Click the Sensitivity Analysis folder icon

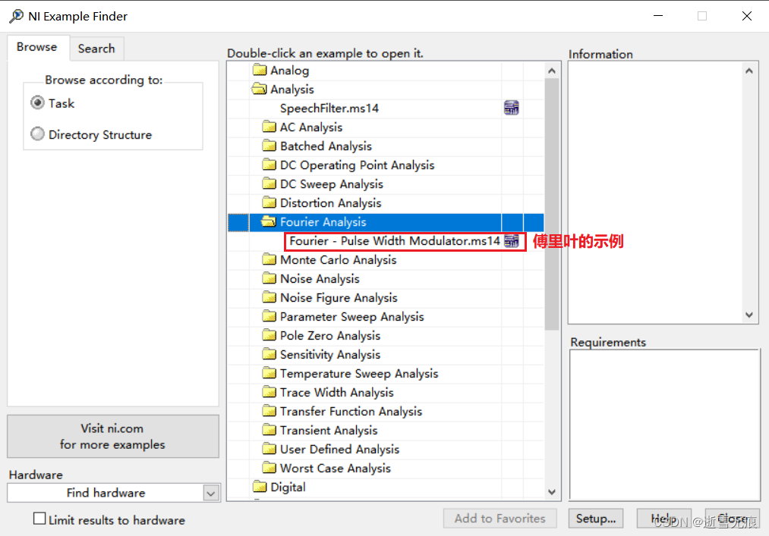click(x=269, y=354)
